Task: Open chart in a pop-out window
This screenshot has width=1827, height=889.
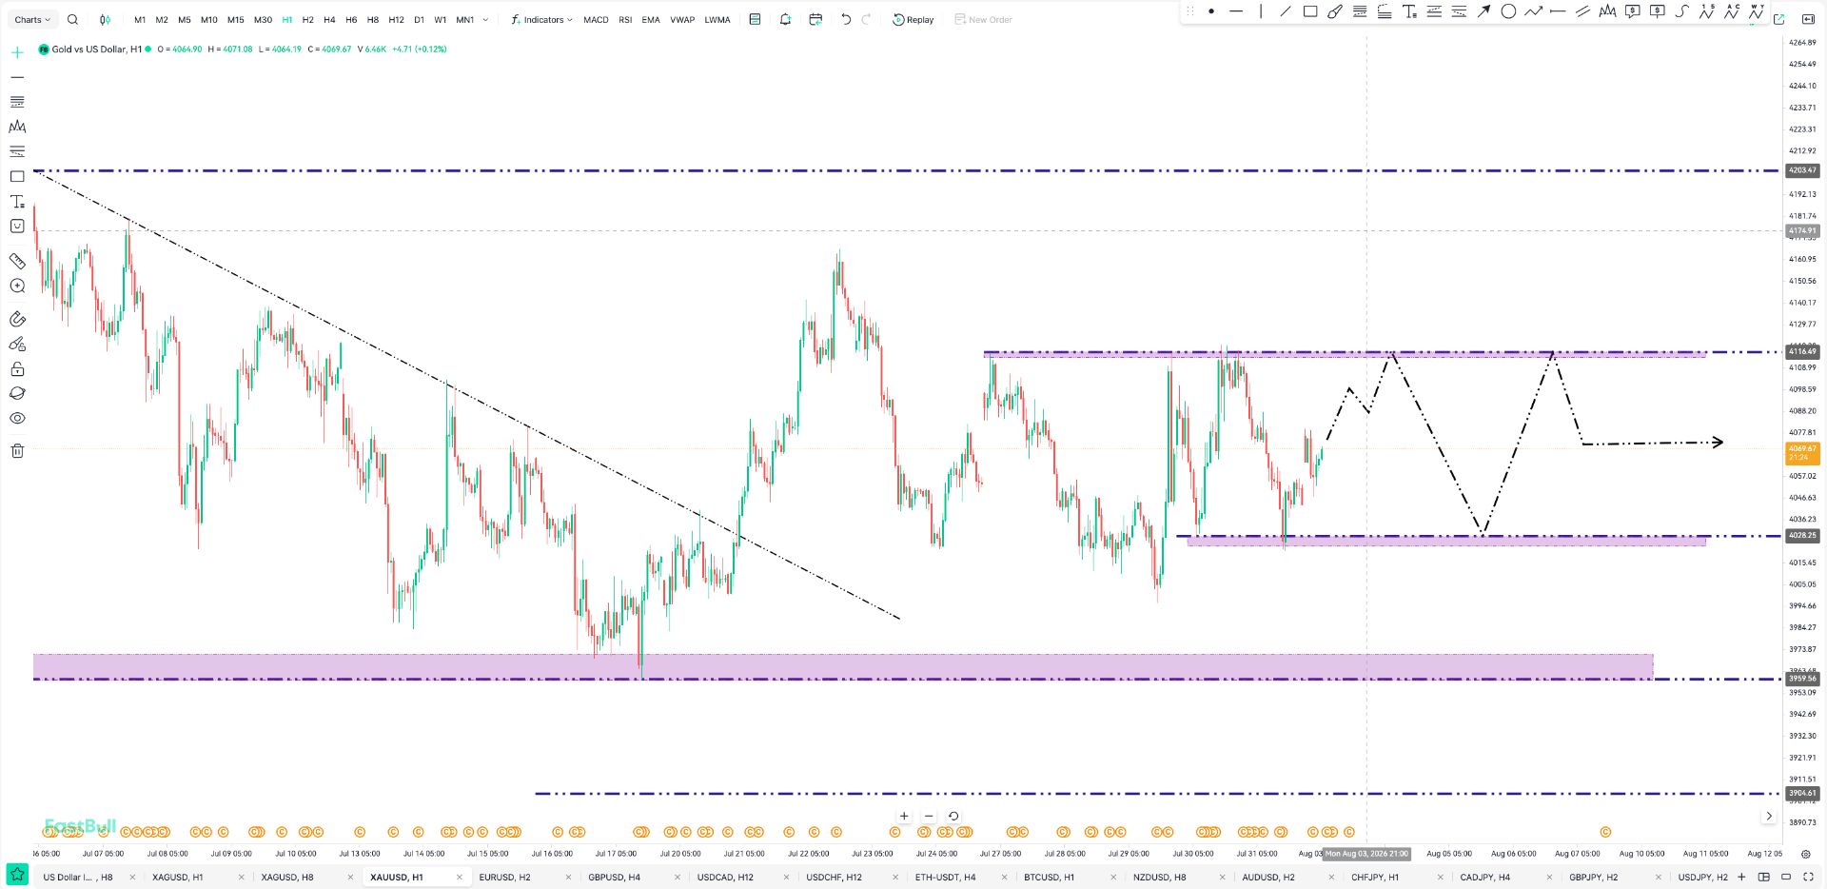Action: point(1779,19)
